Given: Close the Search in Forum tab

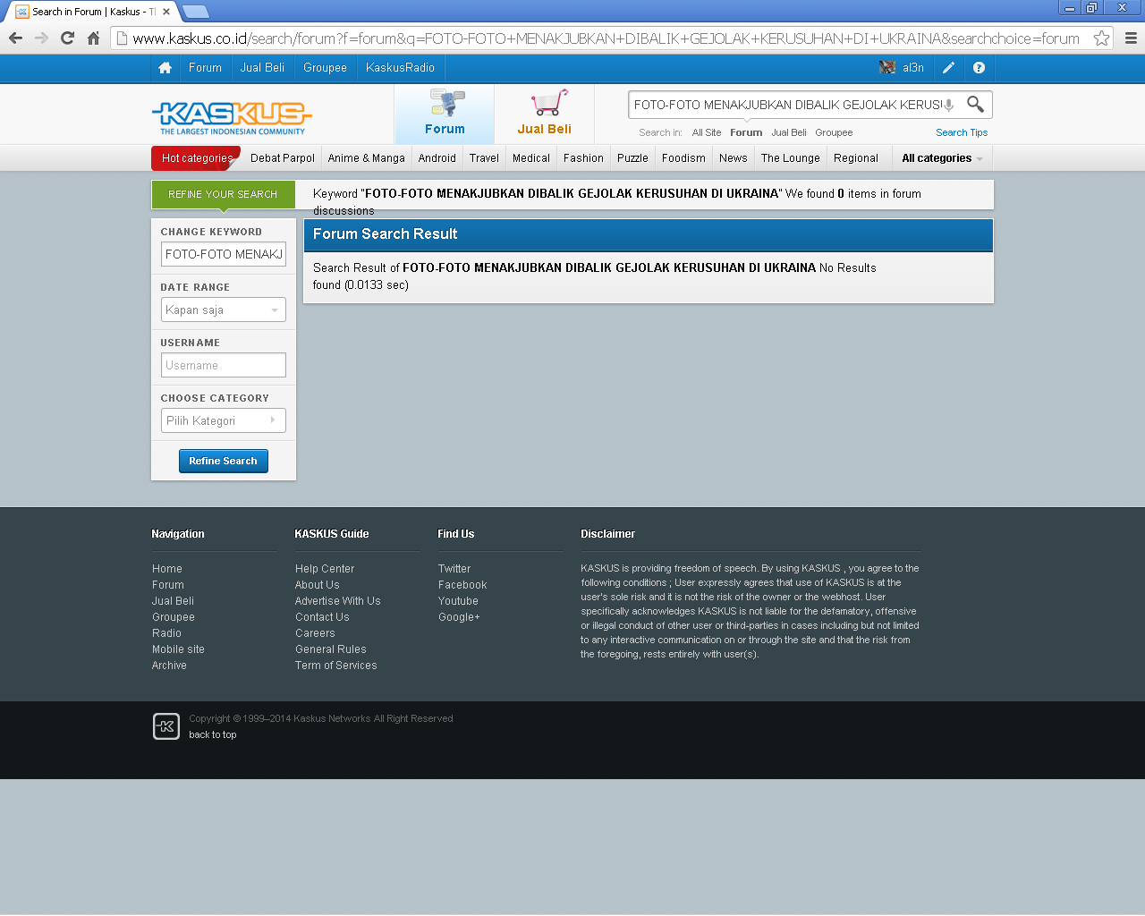Looking at the screenshot, I should pyautogui.click(x=166, y=12).
